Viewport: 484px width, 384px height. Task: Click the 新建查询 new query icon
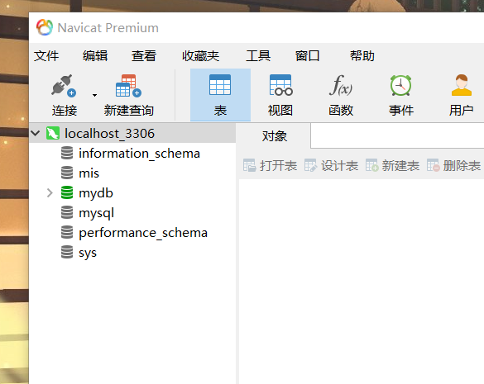pyautogui.click(x=129, y=85)
